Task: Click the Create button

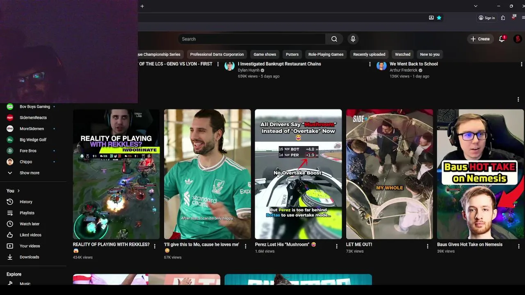Action: point(480,39)
